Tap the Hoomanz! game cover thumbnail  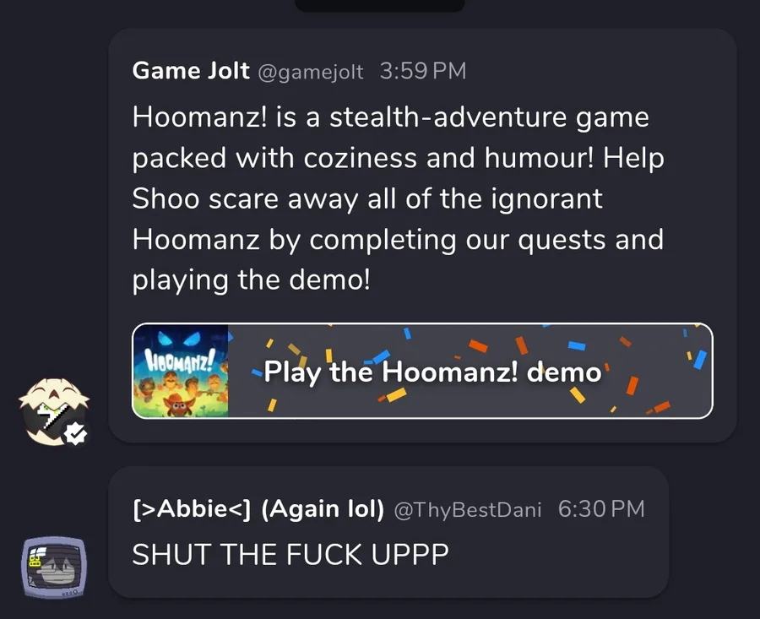(x=181, y=371)
